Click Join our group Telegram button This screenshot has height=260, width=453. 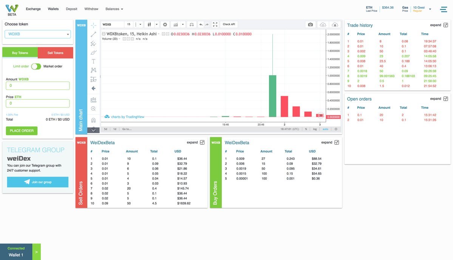(38, 182)
